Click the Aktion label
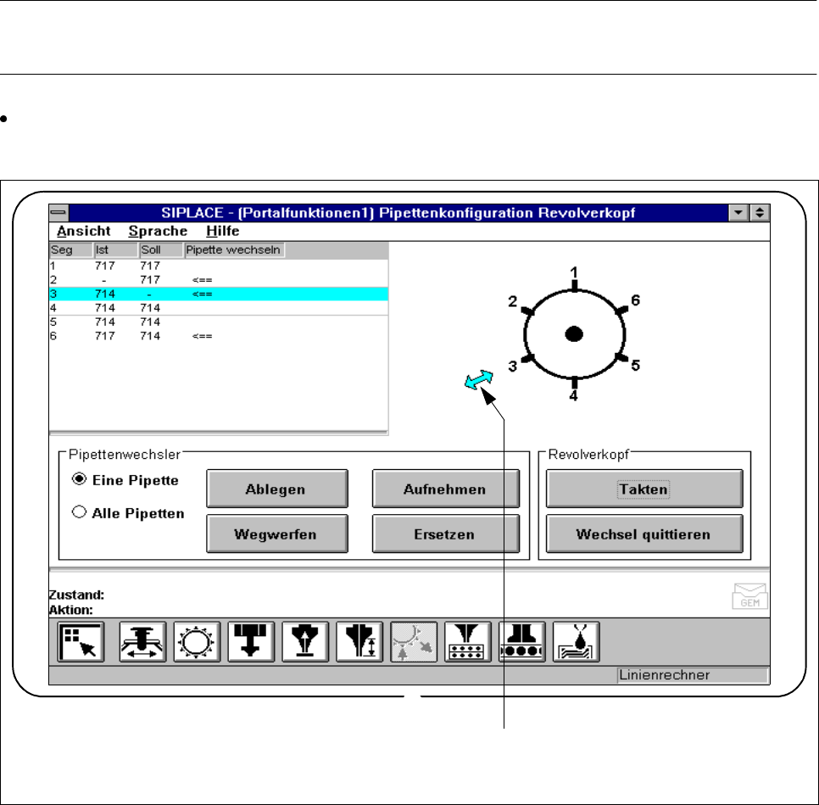 [71, 610]
